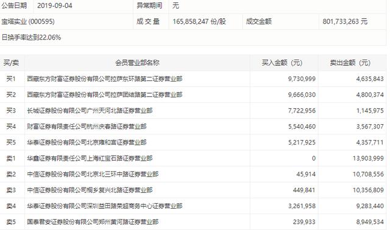Click sell amount 4,635,843

pyautogui.click(x=370, y=78)
